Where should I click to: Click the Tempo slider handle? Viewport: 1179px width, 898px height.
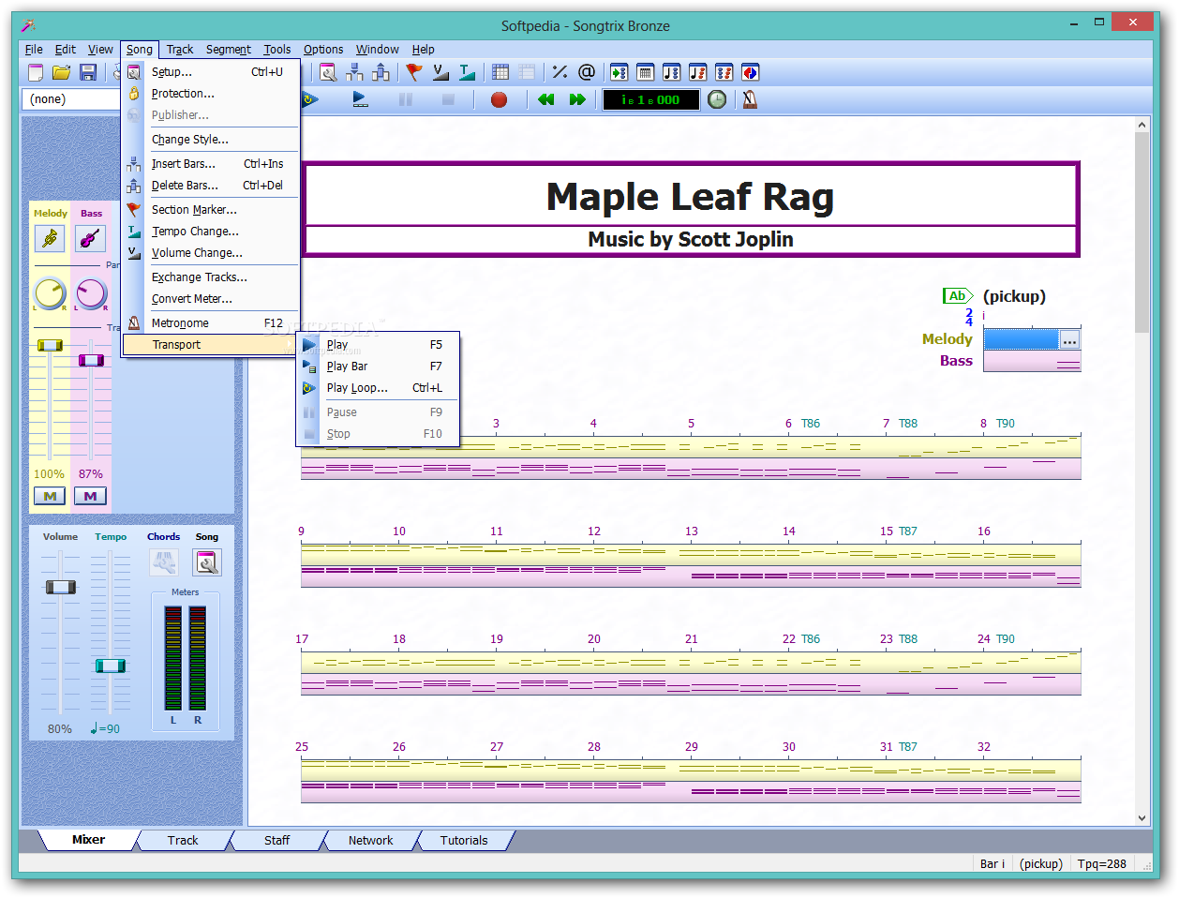click(x=110, y=666)
